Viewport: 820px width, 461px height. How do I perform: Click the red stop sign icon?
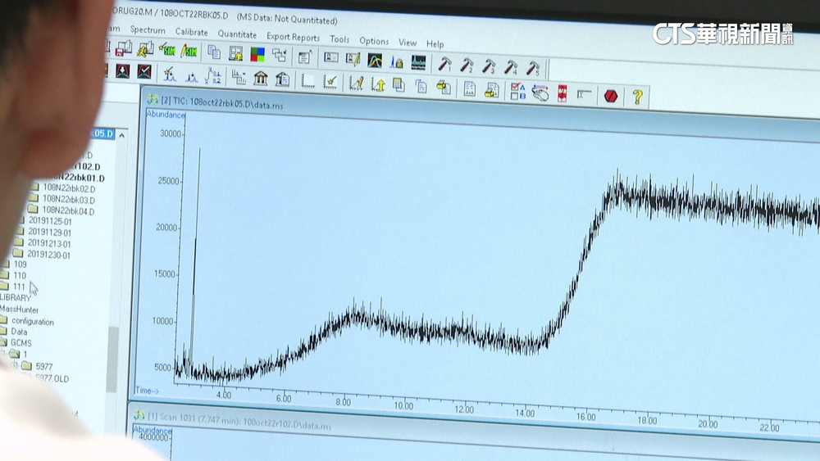[x=610, y=96]
